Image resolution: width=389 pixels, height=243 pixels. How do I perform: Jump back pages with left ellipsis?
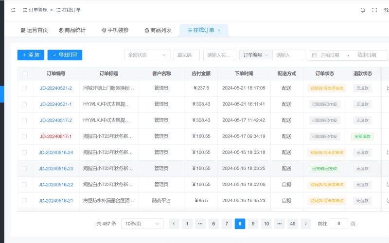pyautogui.click(x=200, y=224)
